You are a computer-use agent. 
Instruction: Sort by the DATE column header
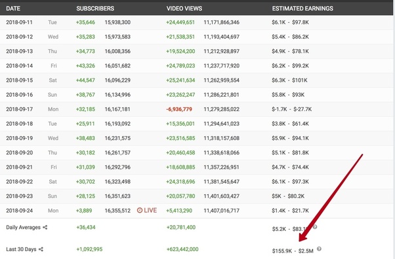click(13, 9)
